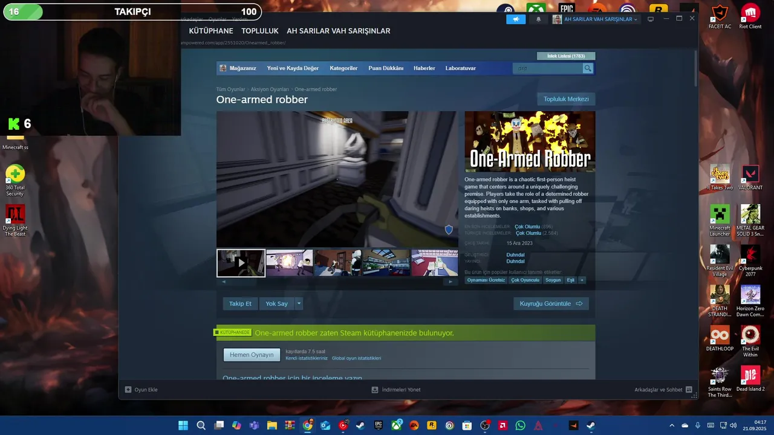Open Haberler in store nav
The width and height of the screenshot is (774, 435).
(424, 68)
